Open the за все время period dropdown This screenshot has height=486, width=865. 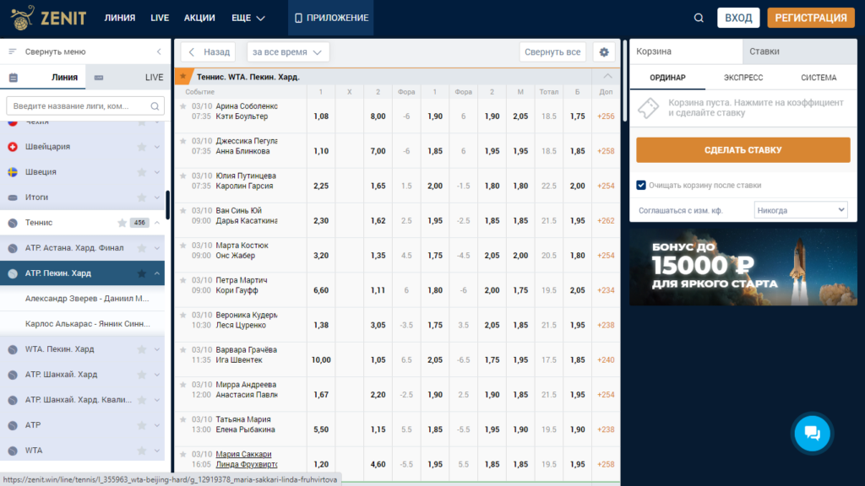287,51
